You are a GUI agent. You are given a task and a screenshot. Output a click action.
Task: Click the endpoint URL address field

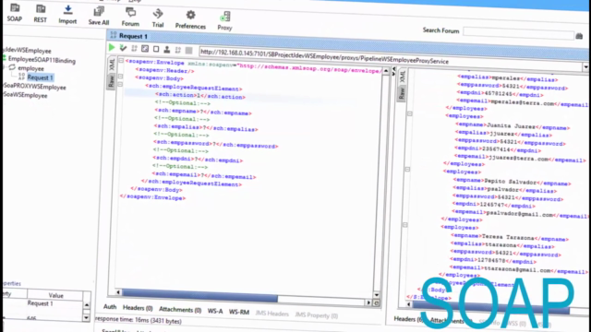pyautogui.click(x=390, y=57)
